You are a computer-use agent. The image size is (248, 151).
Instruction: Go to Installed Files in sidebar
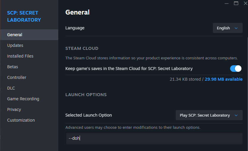[20, 56]
